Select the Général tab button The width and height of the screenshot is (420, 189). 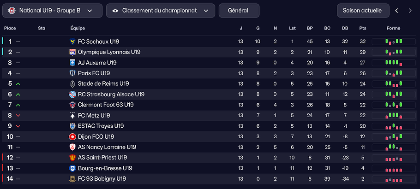coord(239,11)
